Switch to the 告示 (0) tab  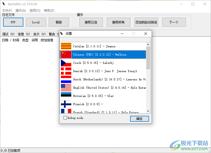coord(39,34)
